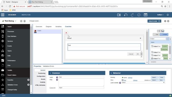Viewport: 172px width, 97px height.
Task: Click the Control ID input field
Action: click(81, 88)
